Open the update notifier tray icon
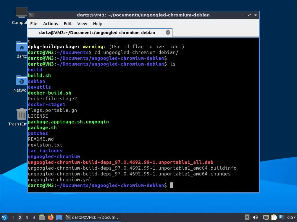297x222 pixels. click(281, 217)
